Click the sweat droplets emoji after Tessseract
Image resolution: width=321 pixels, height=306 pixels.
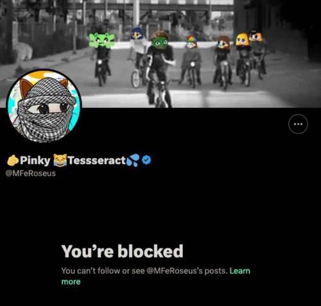134,161
